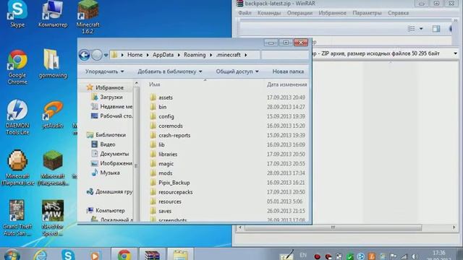Open the Избранное menu in WinRAR

tap(332, 13)
